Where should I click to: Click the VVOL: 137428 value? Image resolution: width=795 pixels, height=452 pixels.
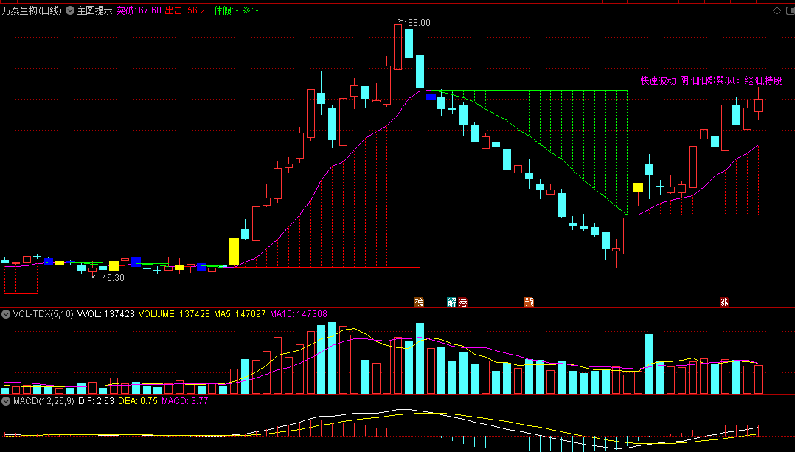(x=106, y=314)
